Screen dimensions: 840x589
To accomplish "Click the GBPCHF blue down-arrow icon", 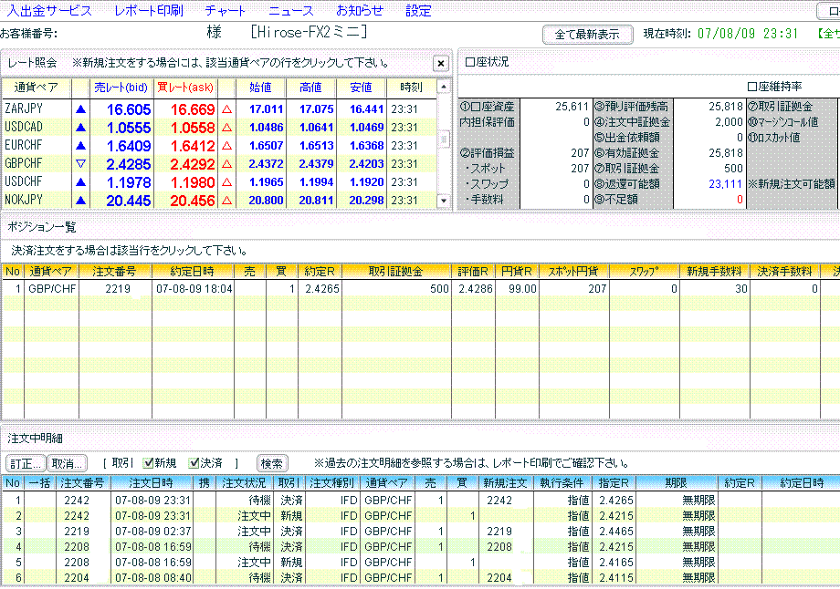I will pyautogui.click(x=81, y=164).
